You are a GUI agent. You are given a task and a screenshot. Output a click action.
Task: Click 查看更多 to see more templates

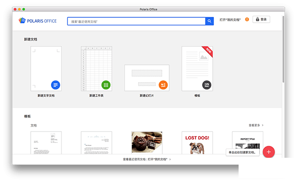click(254, 125)
